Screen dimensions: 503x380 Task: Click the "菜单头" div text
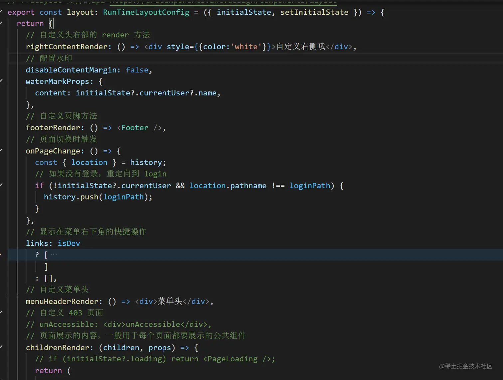[x=170, y=301]
